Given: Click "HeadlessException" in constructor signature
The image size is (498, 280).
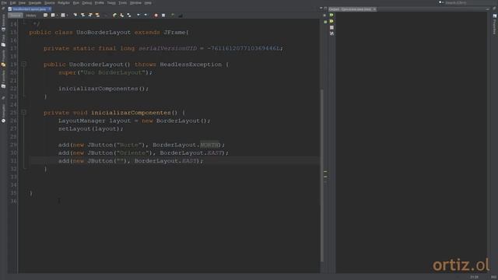Looking at the screenshot, I should coord(191,65).
